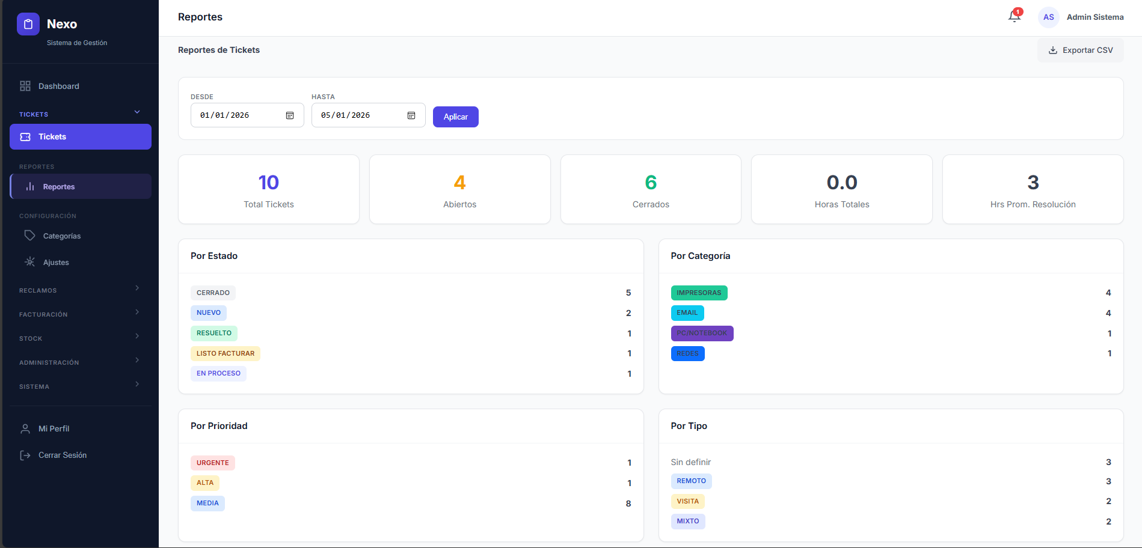Click the Dashboard grid icon
Viewport: 1142px width, 548px height.
(25, 86)
